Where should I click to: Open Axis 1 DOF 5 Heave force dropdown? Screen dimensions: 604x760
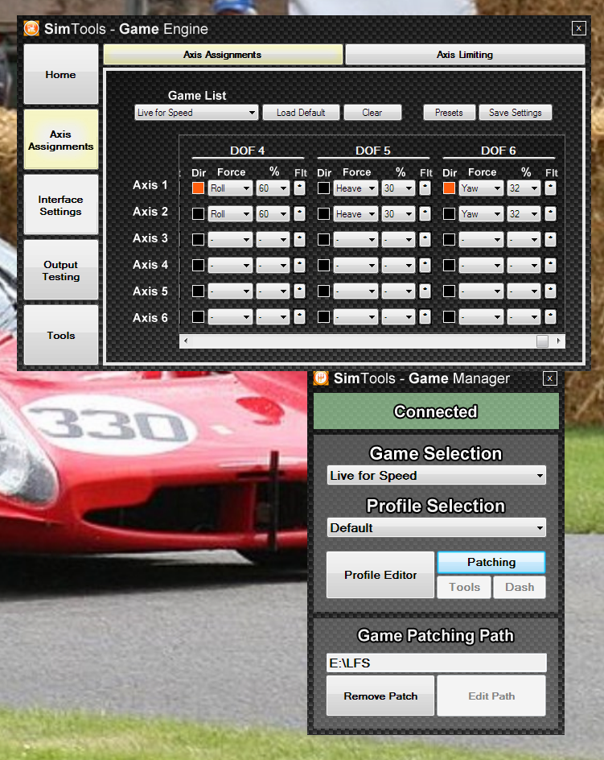[355, 188]
